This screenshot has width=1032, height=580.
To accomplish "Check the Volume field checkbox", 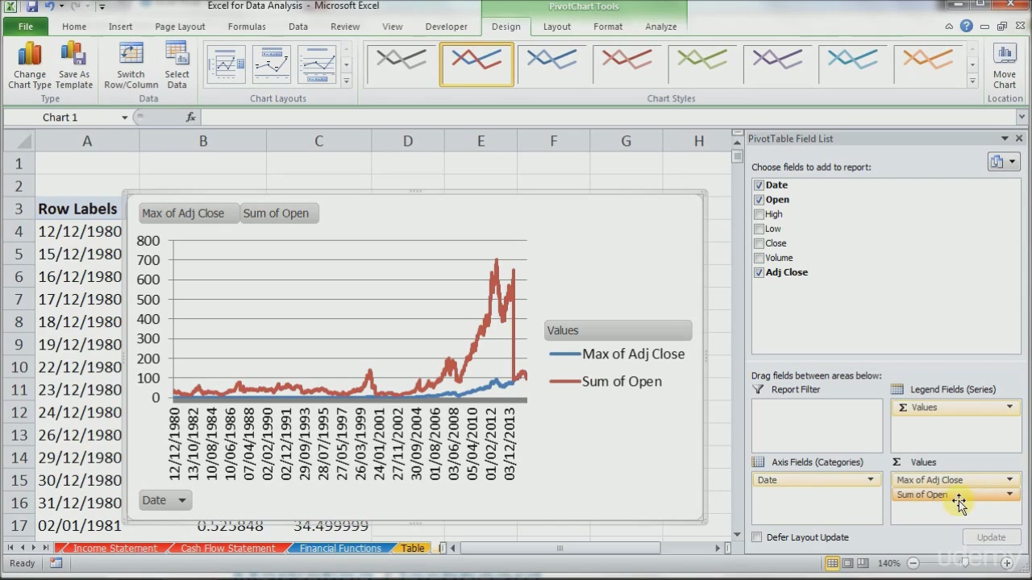I will [x=759, y=258].
